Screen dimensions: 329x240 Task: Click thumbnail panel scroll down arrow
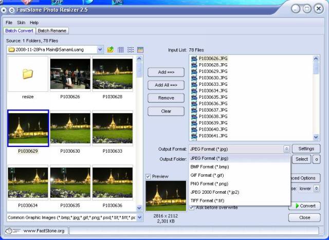point(139,208)
